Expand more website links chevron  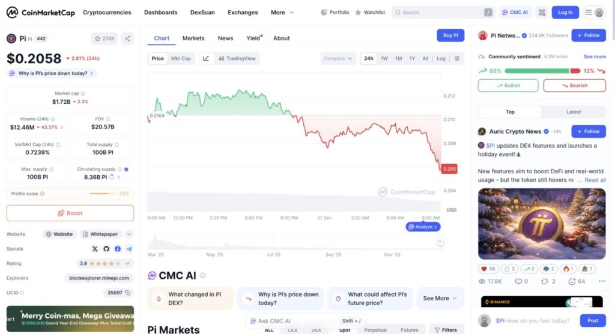pyautogui.click(x=129, y=234)
